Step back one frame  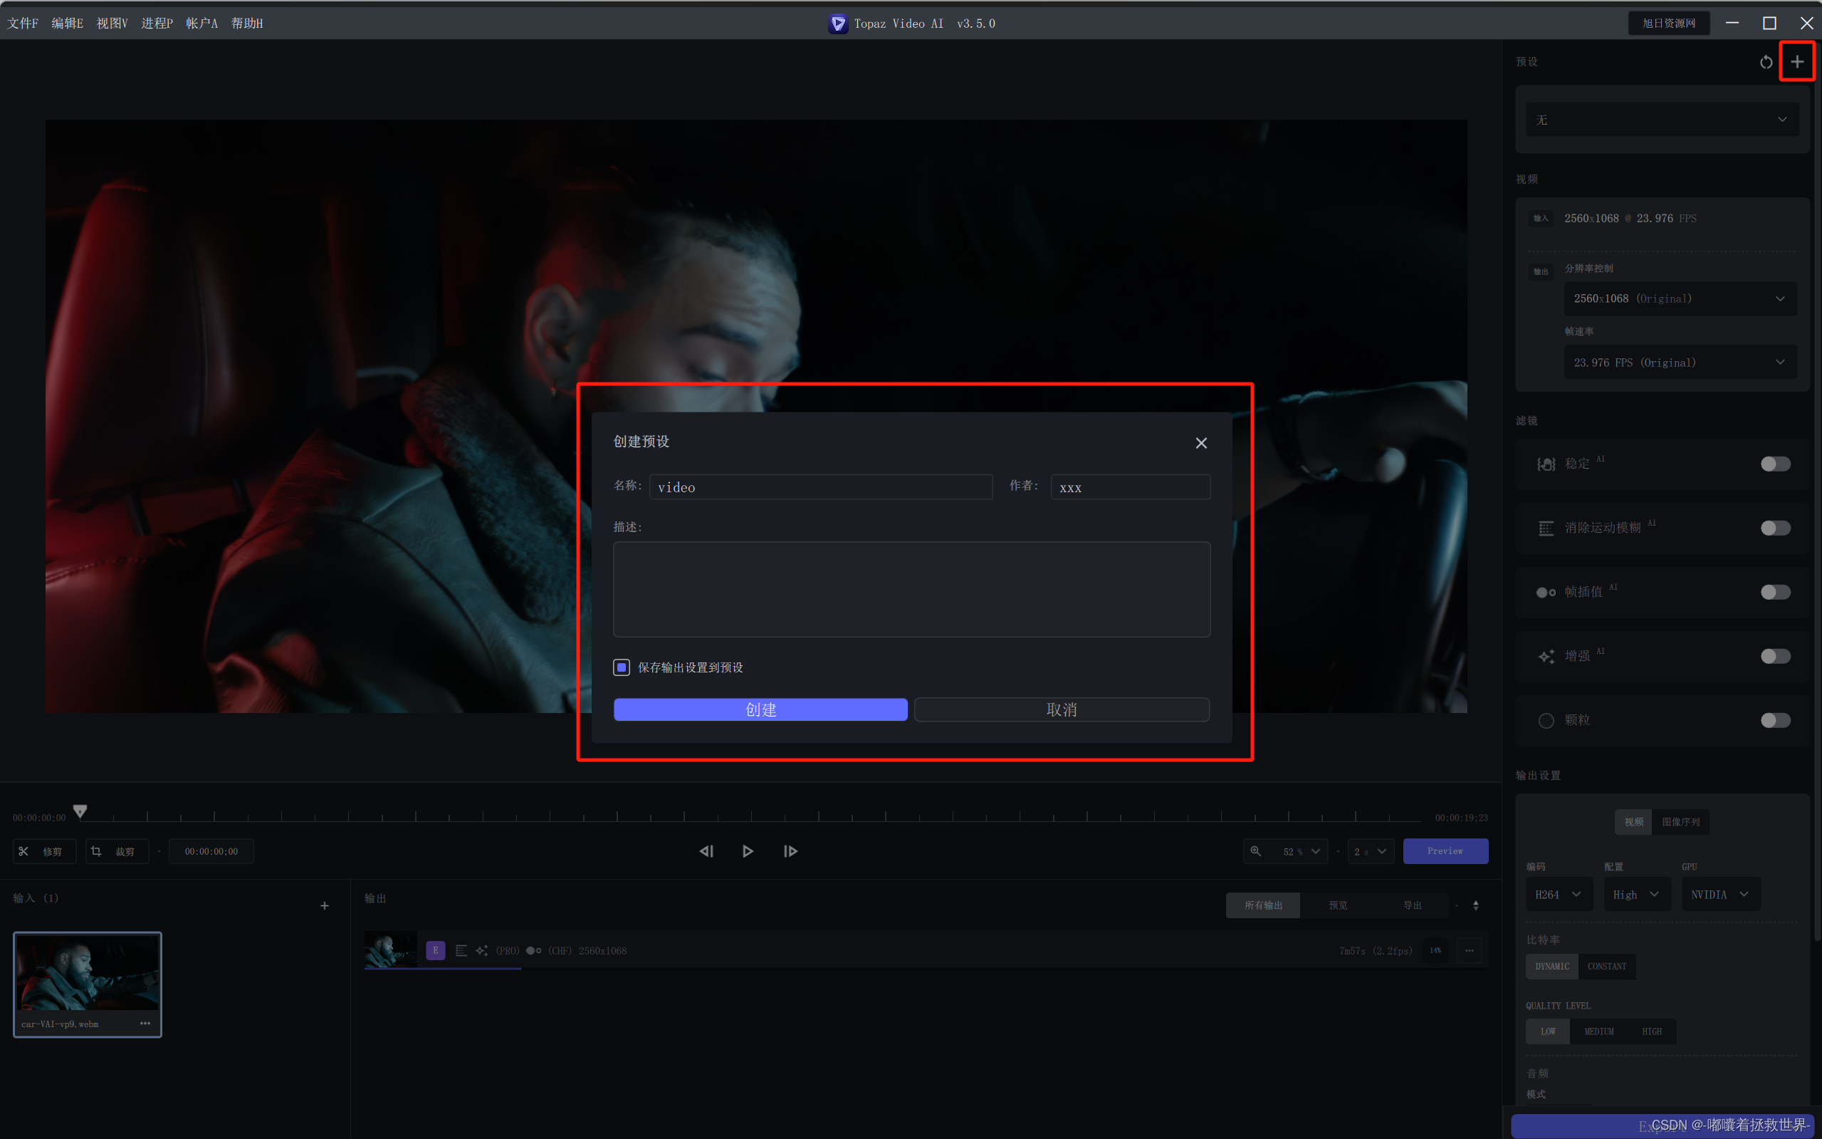pyautogui.click(x=706, y=851)
